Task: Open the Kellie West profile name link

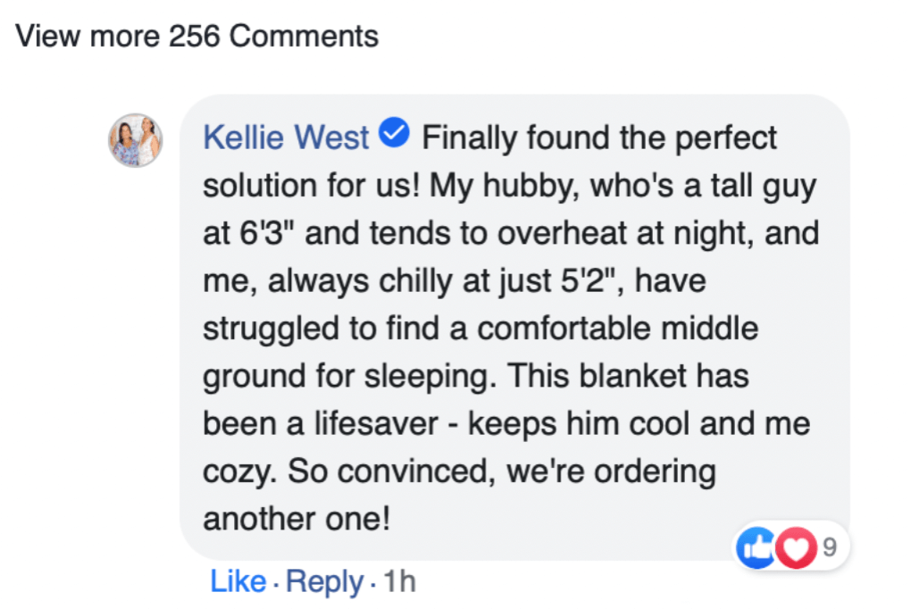Action: point(286,138)
